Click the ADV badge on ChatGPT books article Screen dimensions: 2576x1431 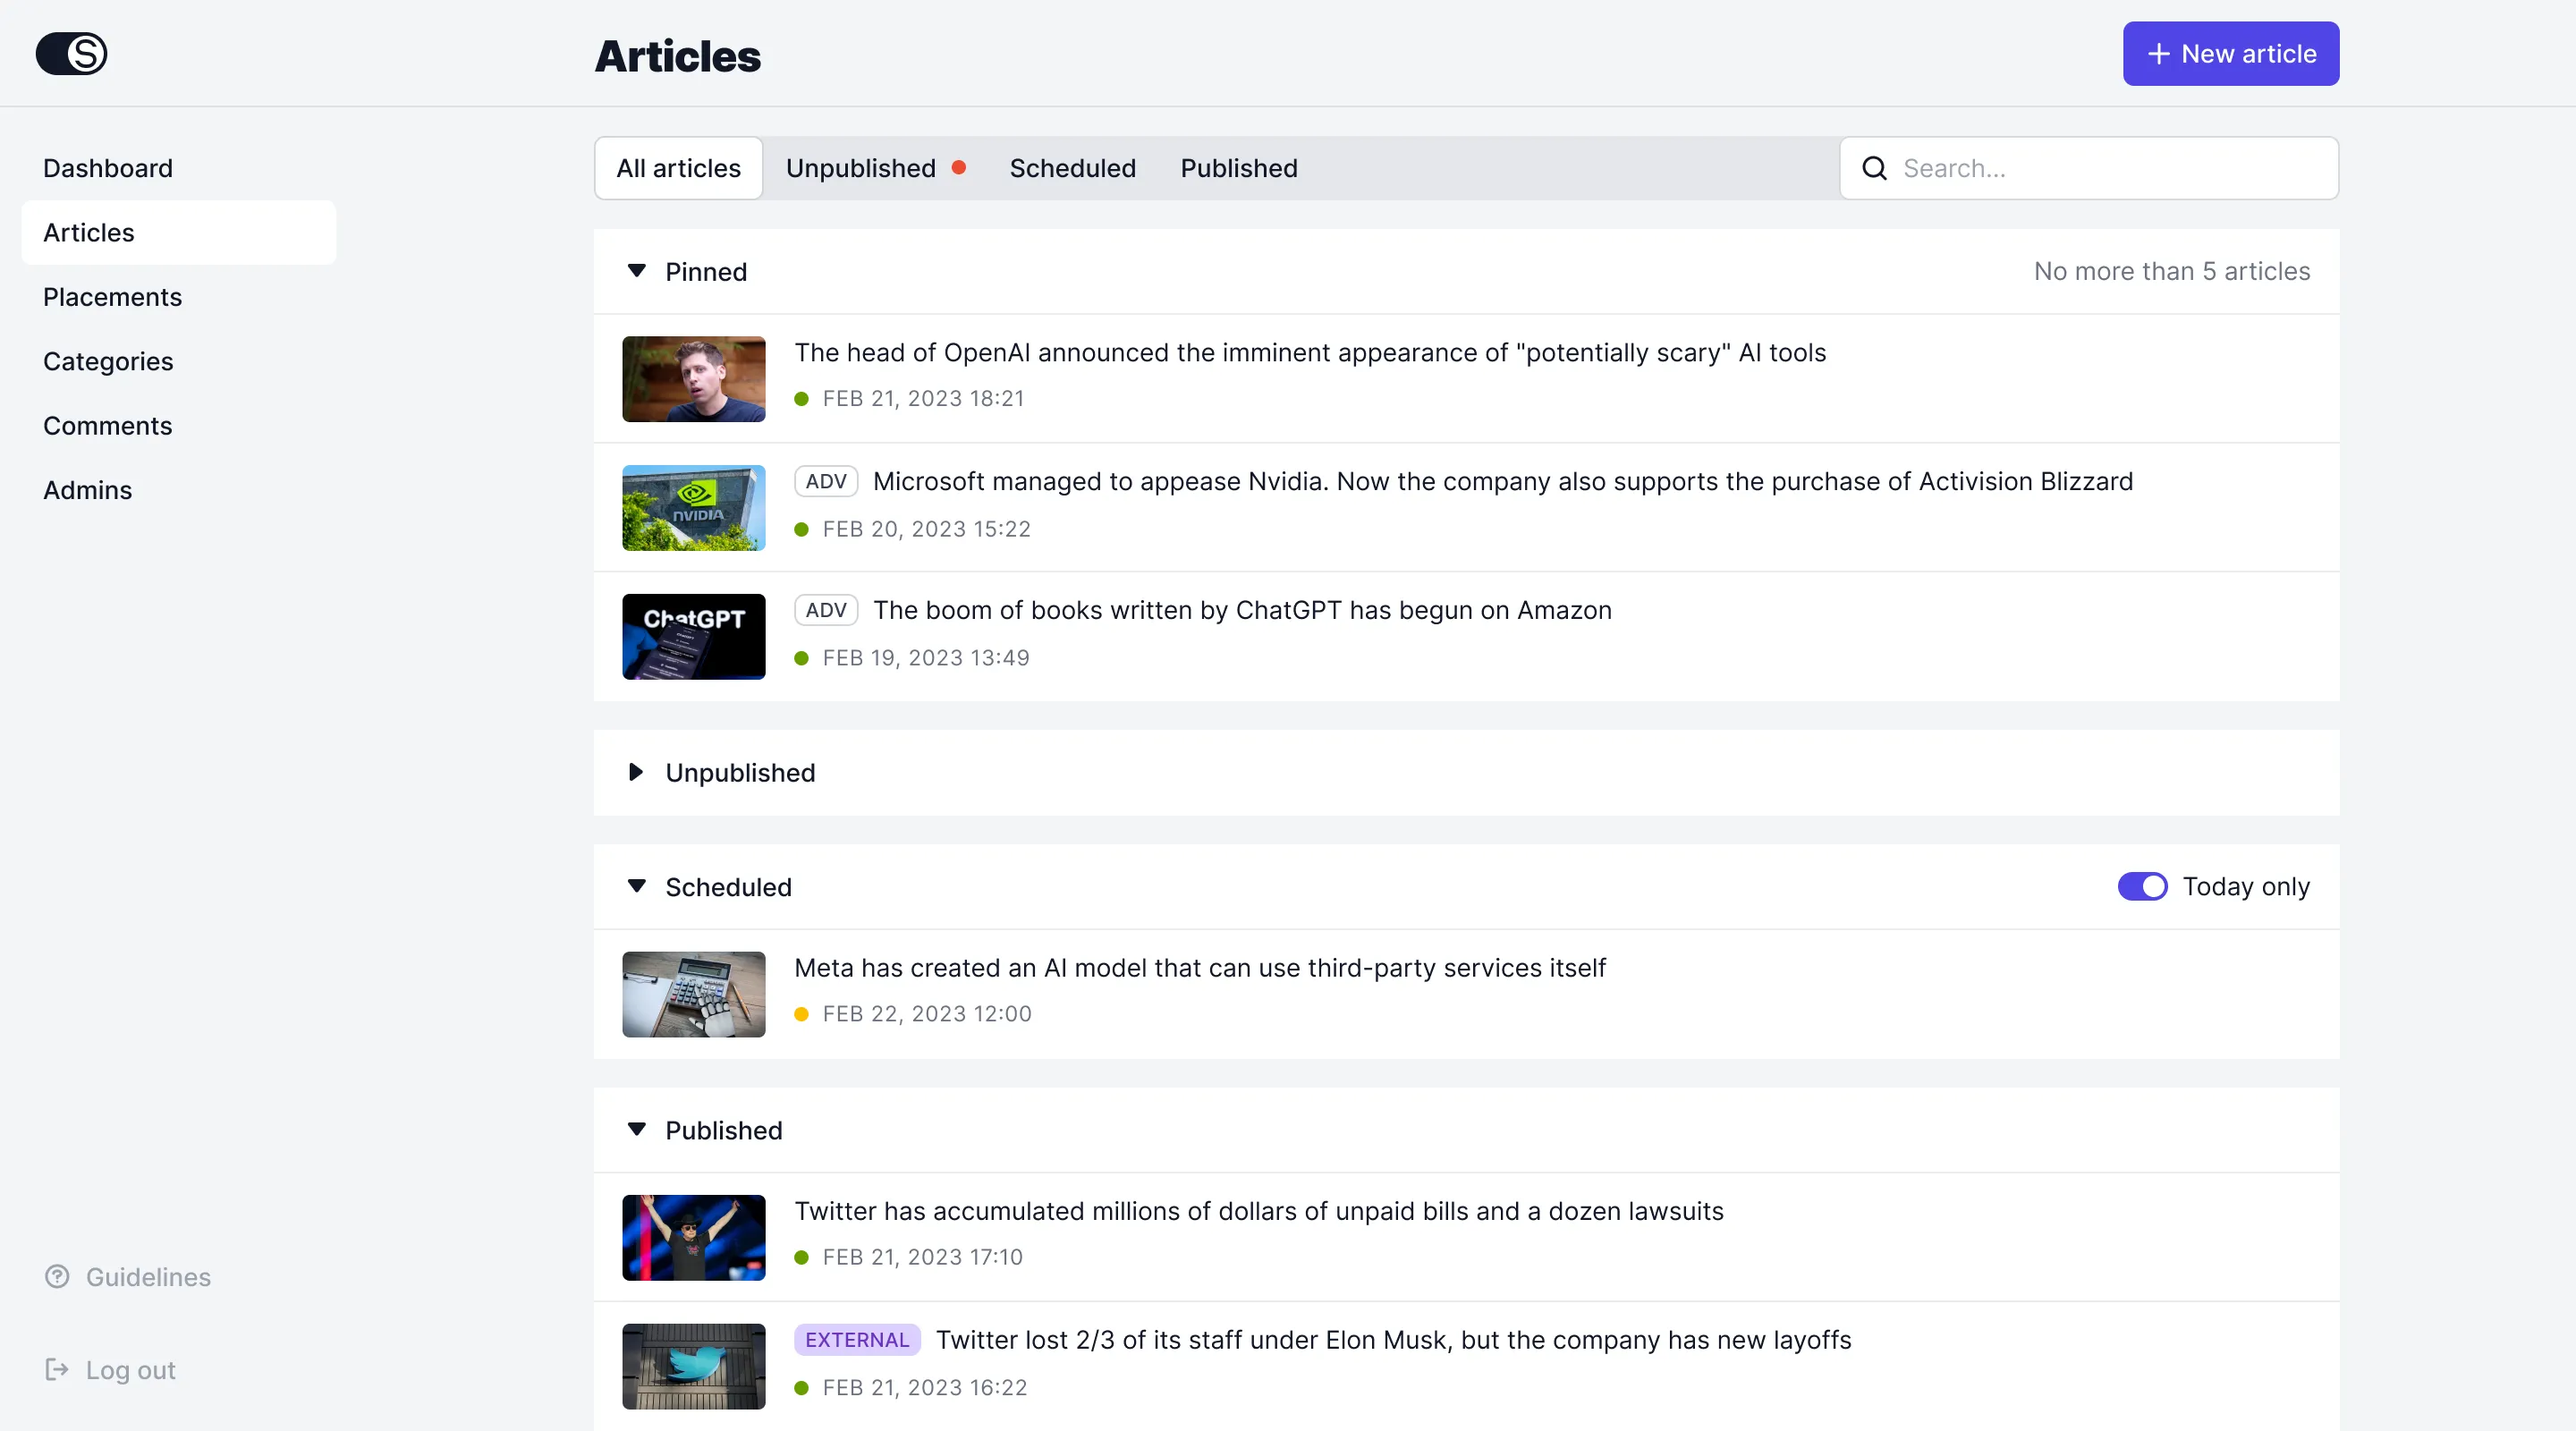coord(825,610)
